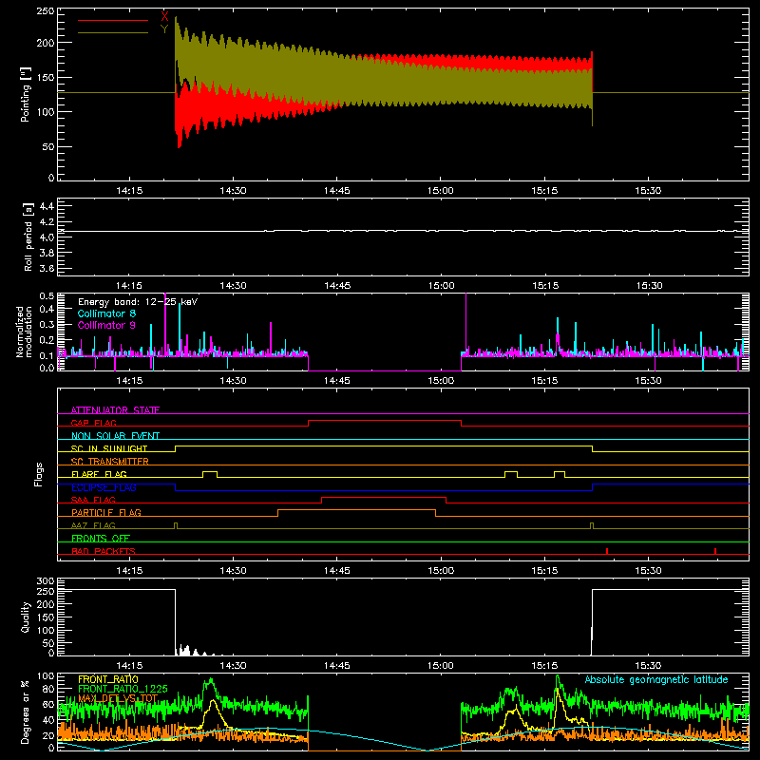
Task: Click the Normalized modulation axis title
Action: (x=25, y=332)
